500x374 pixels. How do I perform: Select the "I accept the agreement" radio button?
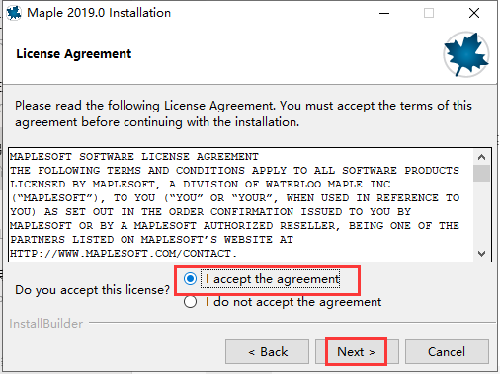[191, 279]
